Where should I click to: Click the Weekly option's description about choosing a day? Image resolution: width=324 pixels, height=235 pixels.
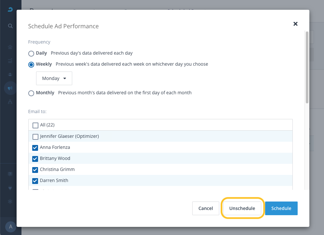[x=132, y=64]
